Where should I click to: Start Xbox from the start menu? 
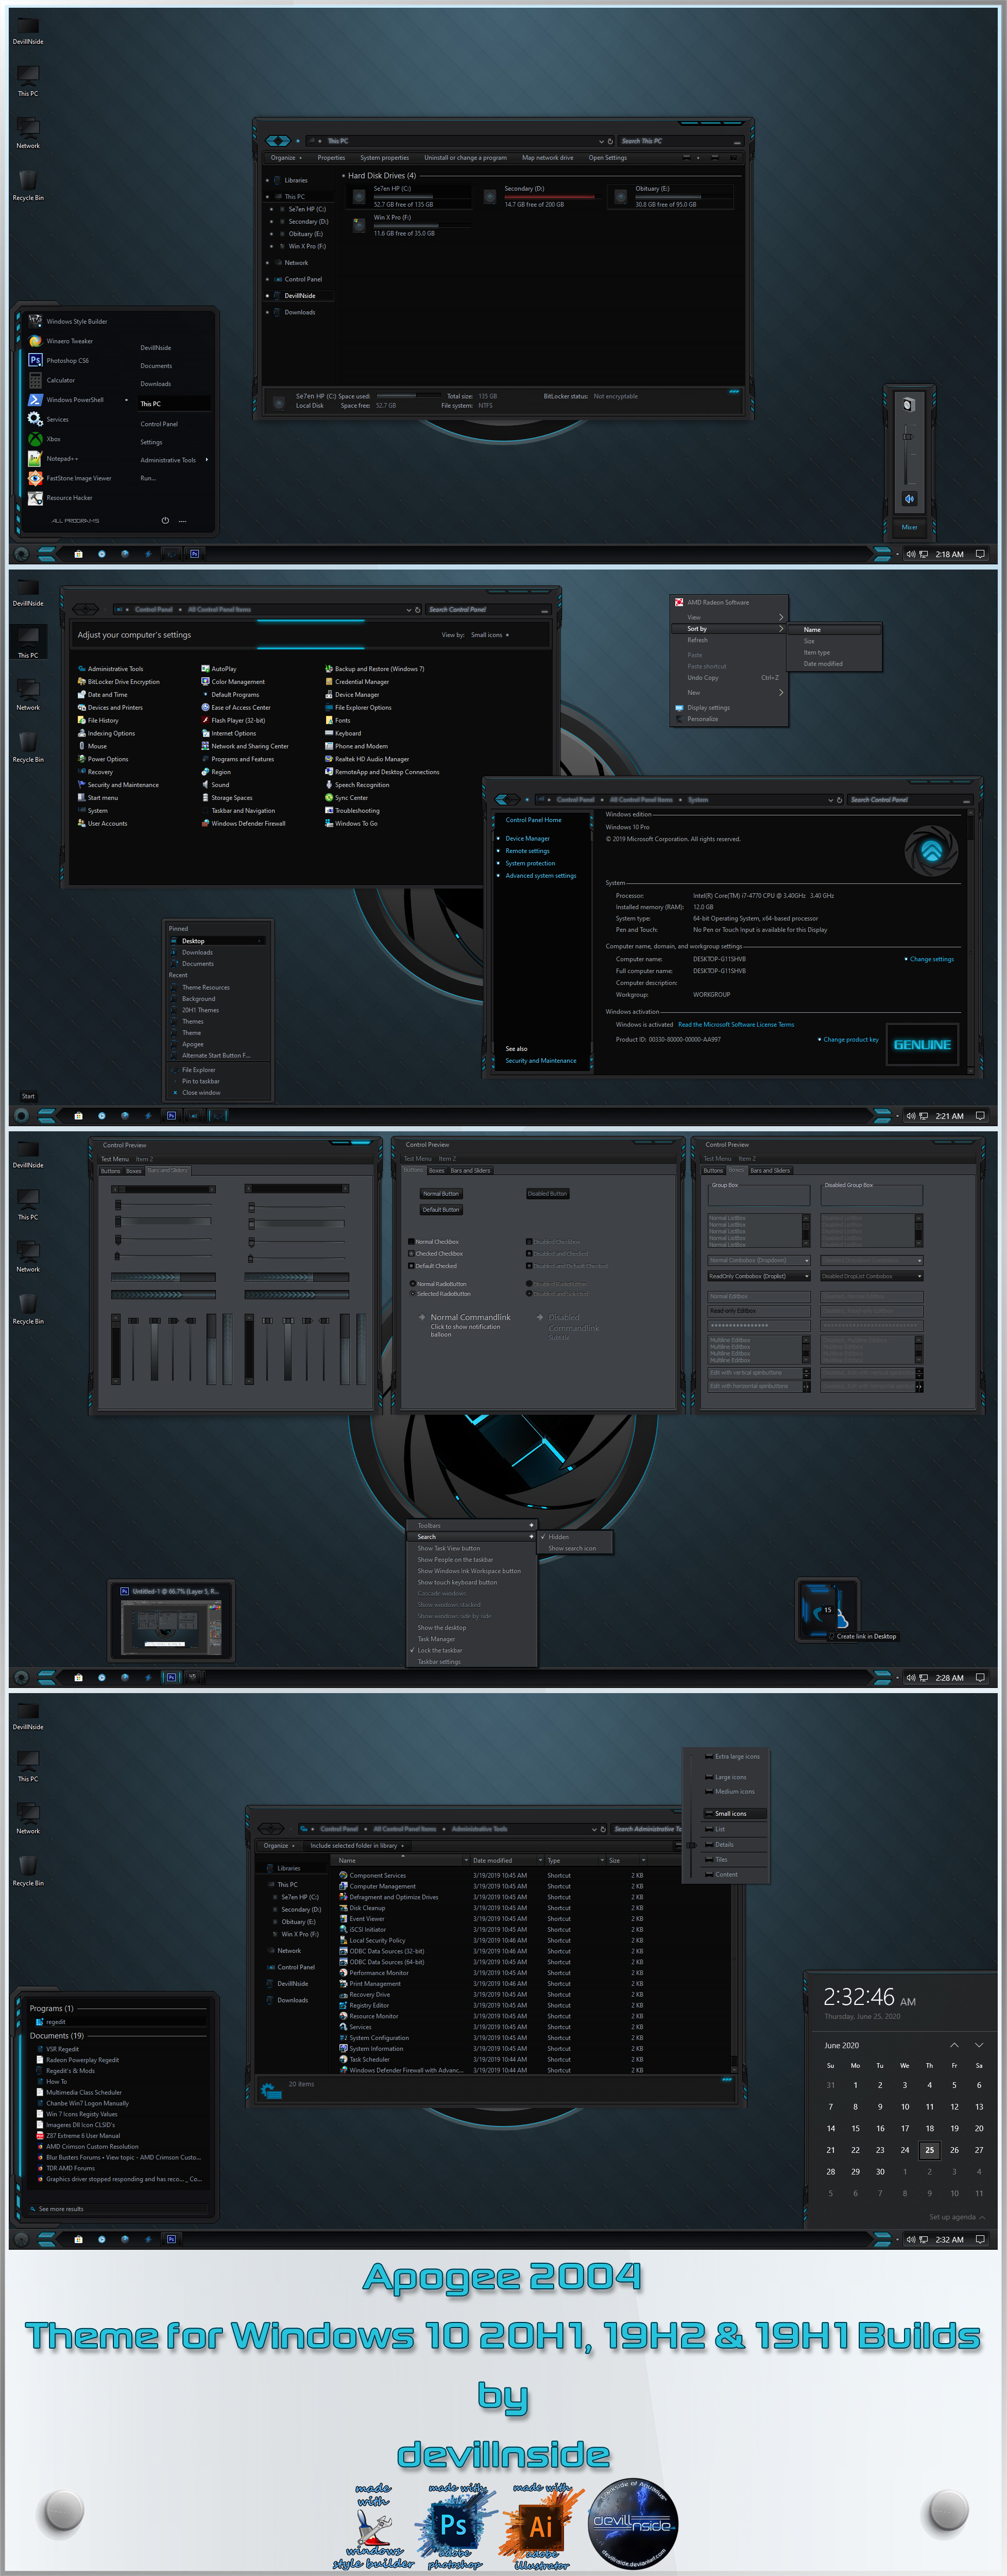coord(45,439)
